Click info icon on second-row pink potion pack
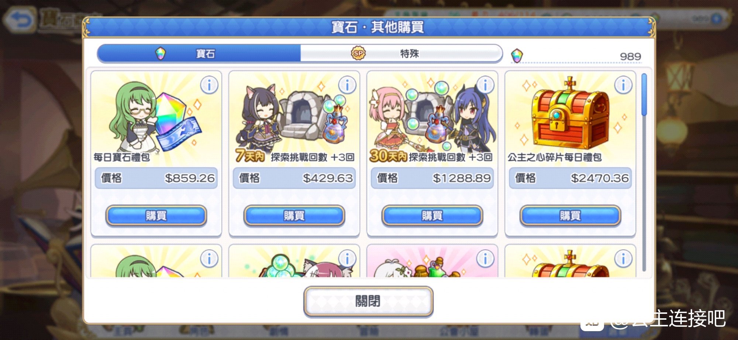Viewport: 738px width, 340px height. [485, 259]
